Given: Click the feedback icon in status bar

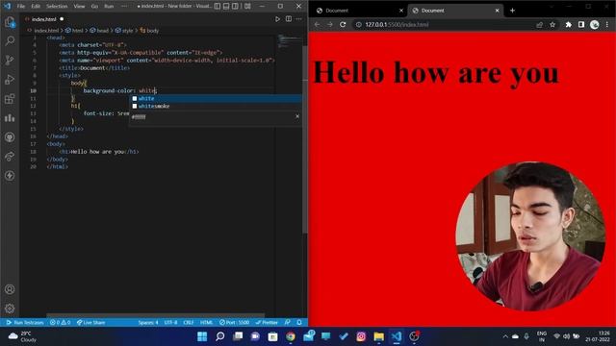Looking at the screenshot, I should pyautogui.click(x=288, y=323).
